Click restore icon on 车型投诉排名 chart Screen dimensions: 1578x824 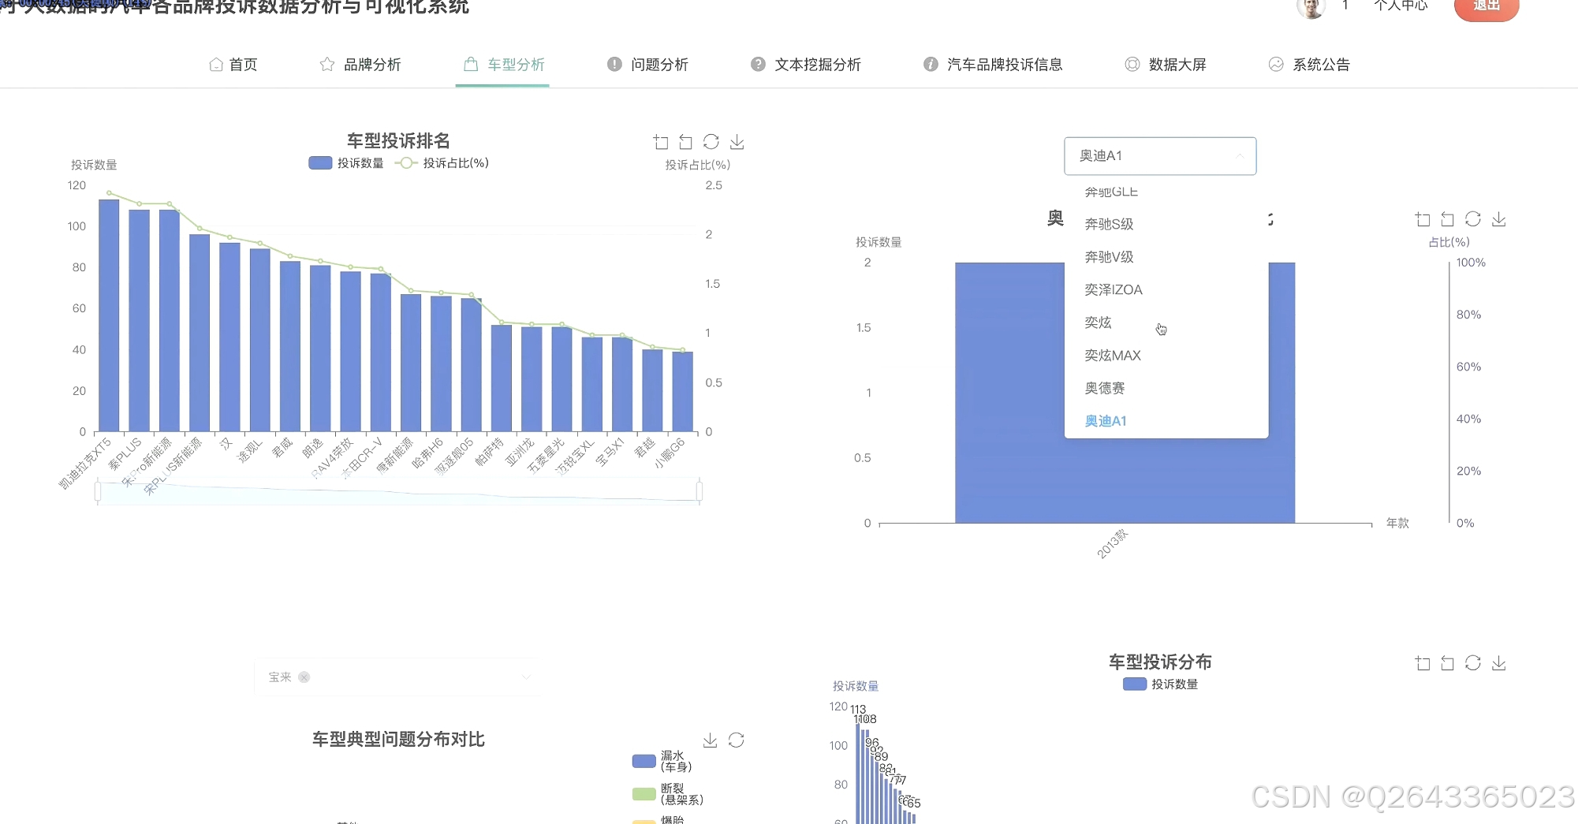click(x=711, y=142)
